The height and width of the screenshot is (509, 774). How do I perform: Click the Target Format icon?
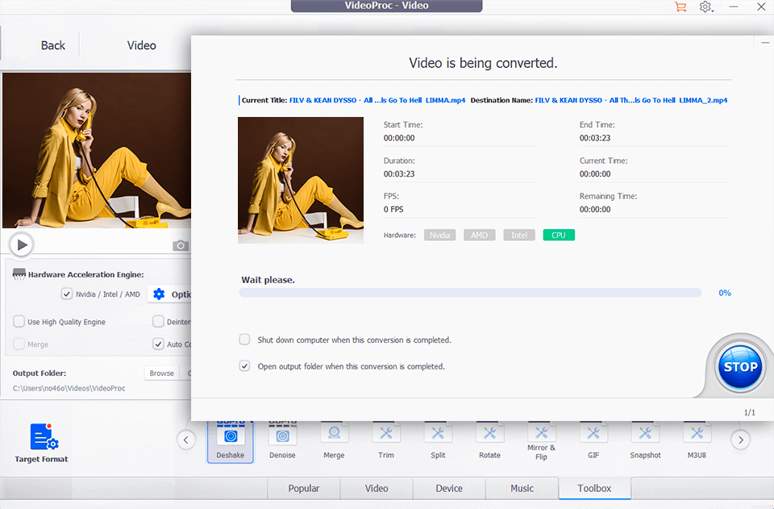[x=40, y=436]
